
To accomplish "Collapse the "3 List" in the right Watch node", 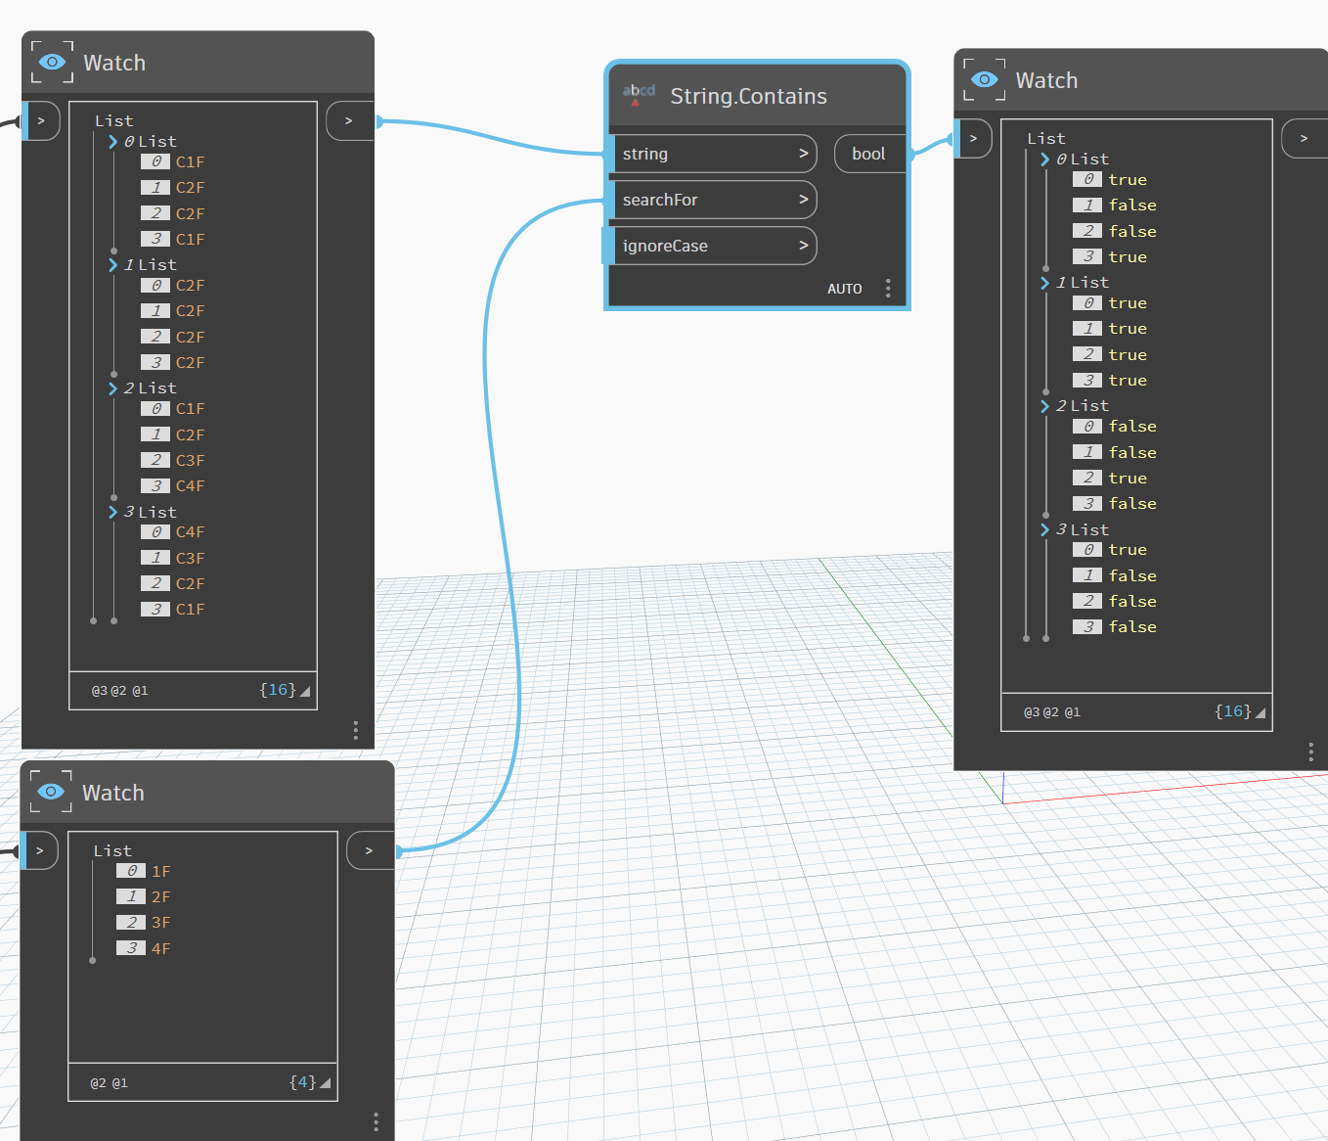I will tap(1044, 529).
